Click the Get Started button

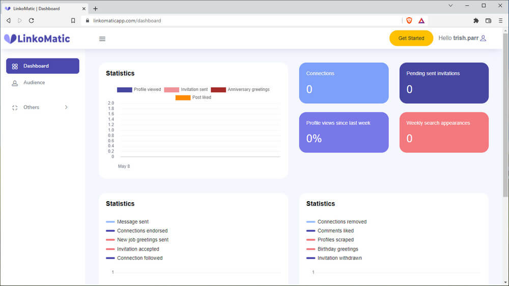[x=411, y=38]
